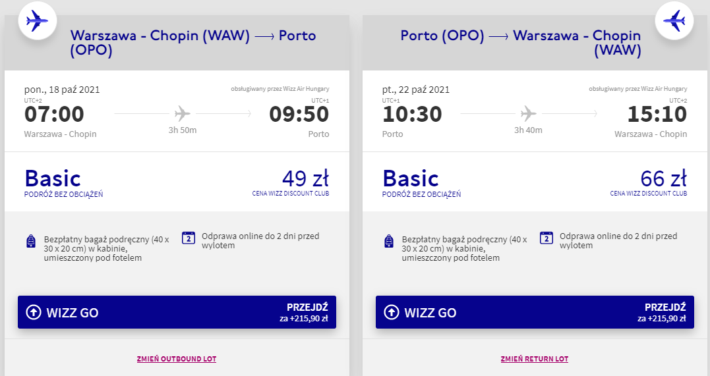This screenshot has height=376, width=710.
Task: Click the Warszawa to Porto route header
Action: point(193,43)
